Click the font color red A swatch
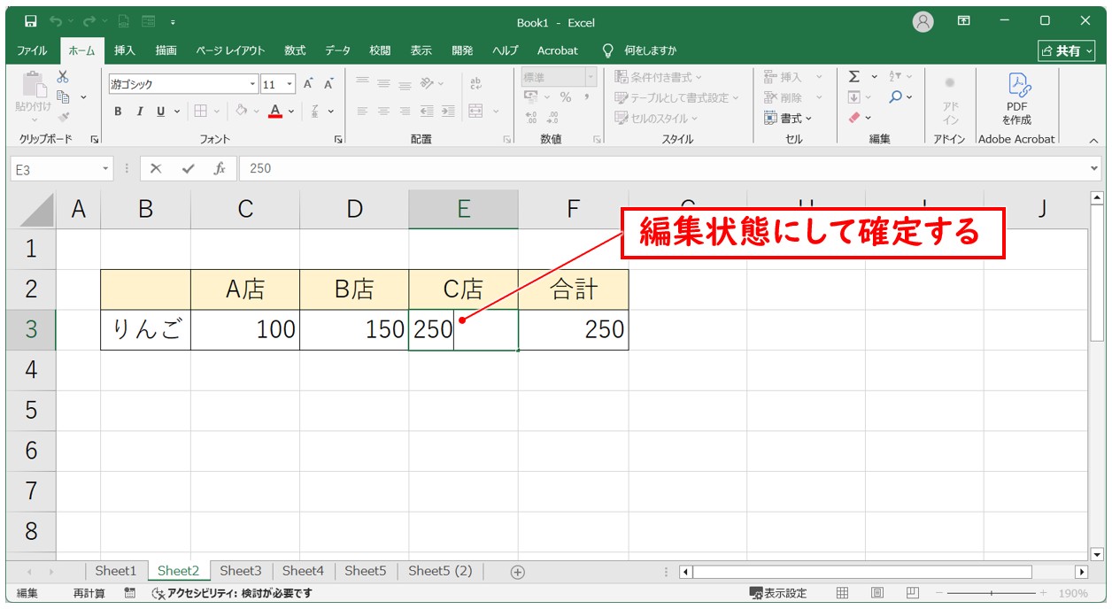The height and width of the screenshot is (609, 1112). 275,112
